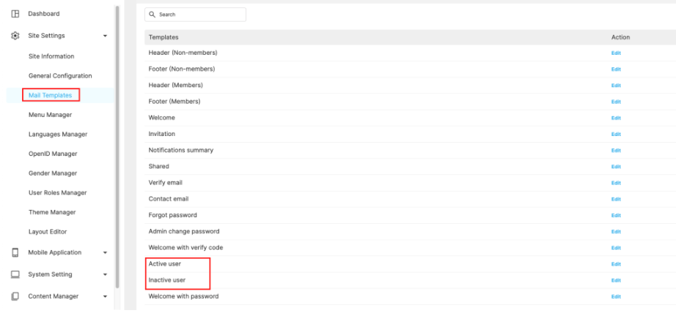Open General Configuration in the sidebar

pos(60,76)
